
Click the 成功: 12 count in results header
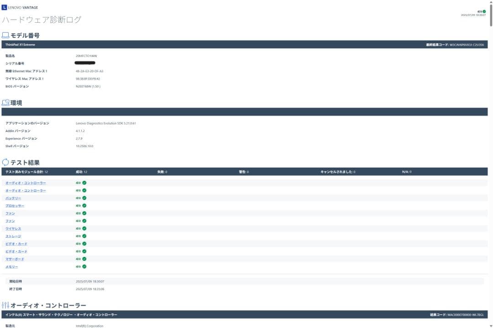pyautogui.click(x=81, y=172)
